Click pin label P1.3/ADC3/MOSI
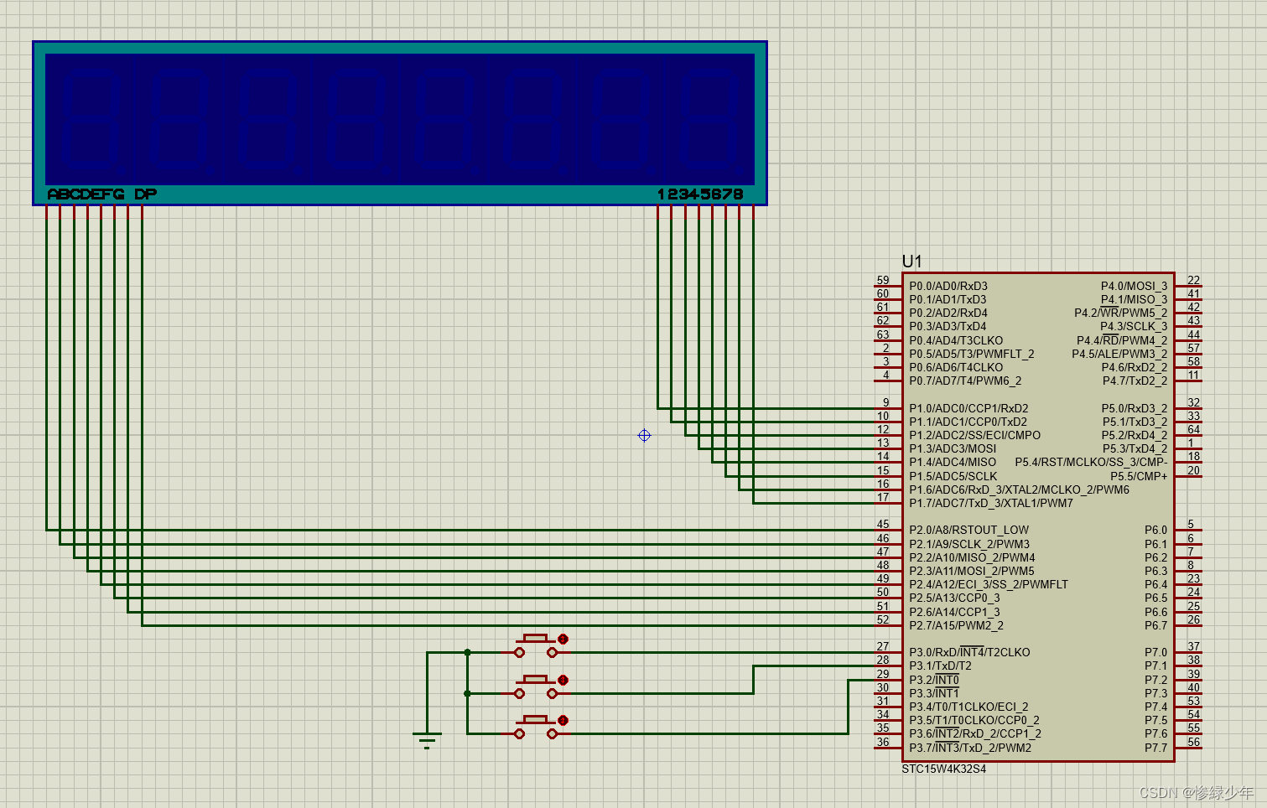This screenshot has width=1267, height=808. [953, 448]
